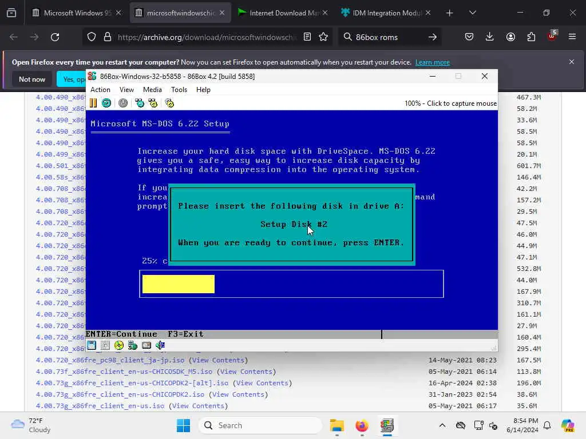Submit search with the arrow button
This screenshot has width=586, height=439.
coord(433,37)
